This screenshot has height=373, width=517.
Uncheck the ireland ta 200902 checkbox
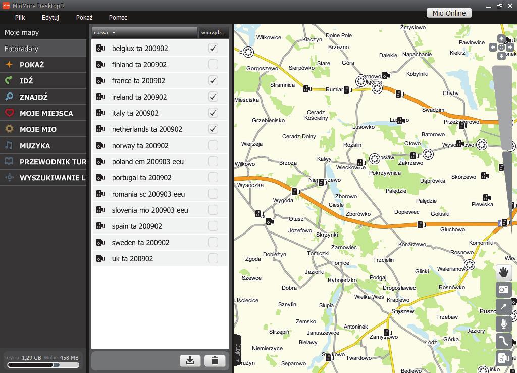[213, 97]
